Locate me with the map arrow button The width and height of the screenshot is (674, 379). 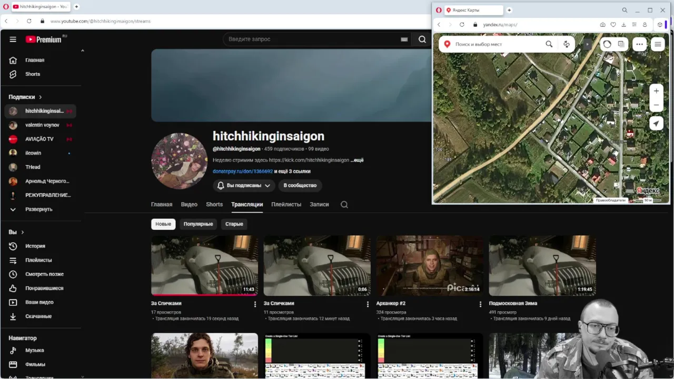click(656, 123)
